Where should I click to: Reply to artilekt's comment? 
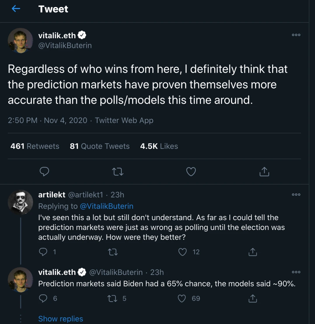coord(43,252)
